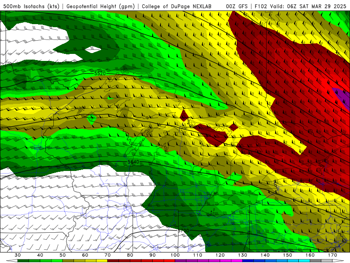Click the legend value 40
This screenshot has height=263, width=350.
click(x=40, y=255)
